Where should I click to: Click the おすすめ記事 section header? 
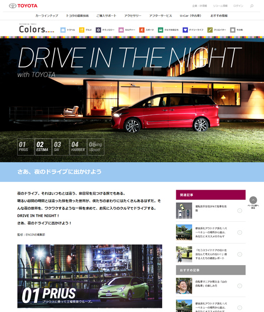(x=211, y=270)
